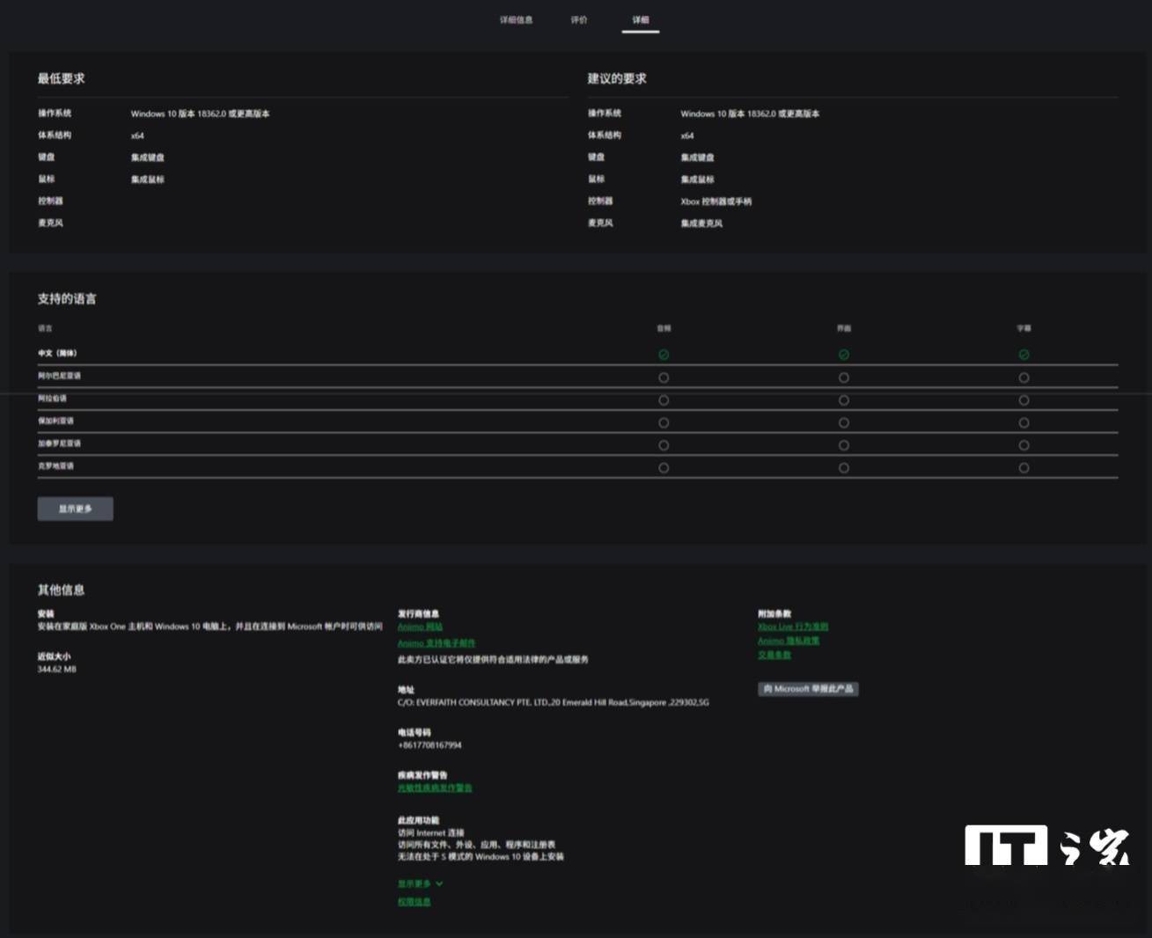Open Animo 支持电子邮件 link
1152x938 pixels.
[437, 643]
